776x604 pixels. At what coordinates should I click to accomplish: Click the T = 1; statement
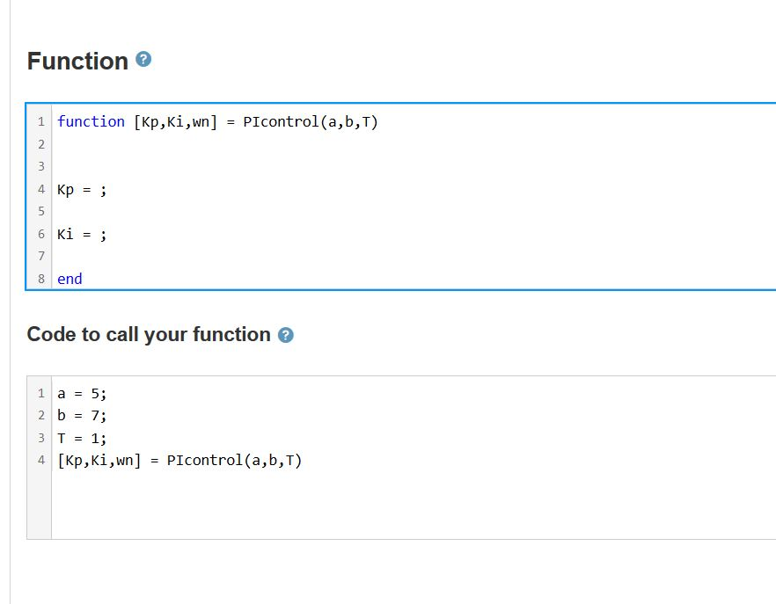pos(81,438)
